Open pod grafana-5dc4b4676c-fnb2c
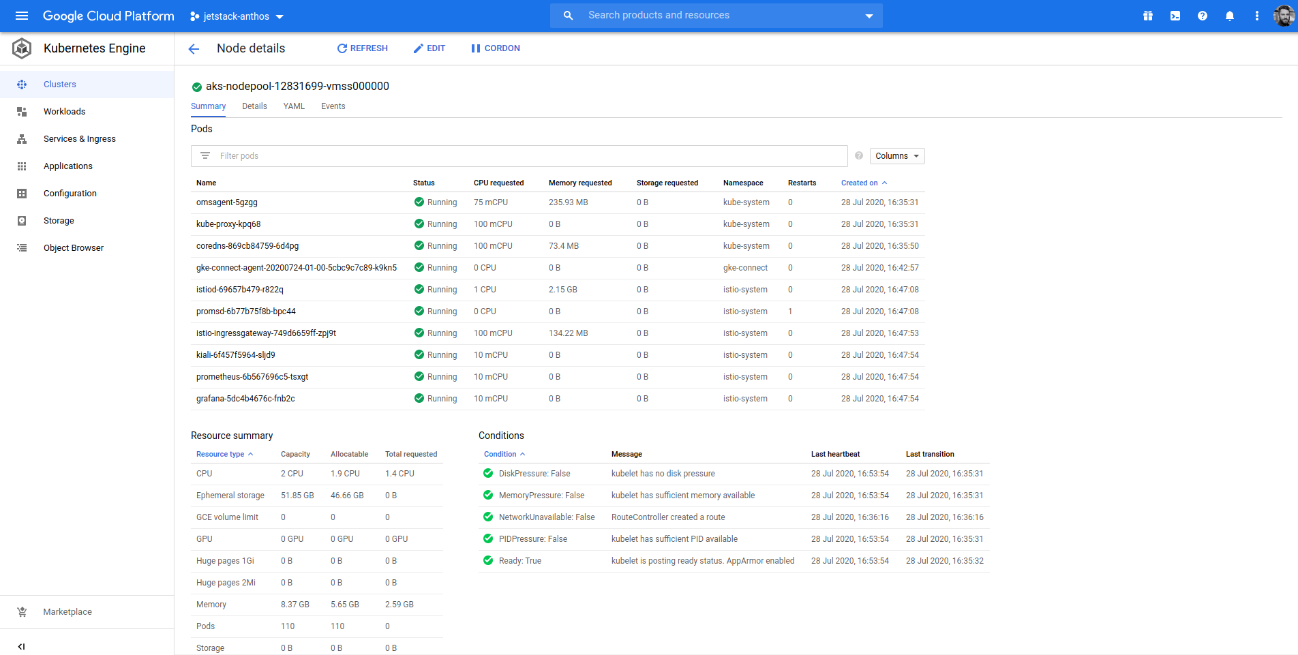 (x=245, y=399)
